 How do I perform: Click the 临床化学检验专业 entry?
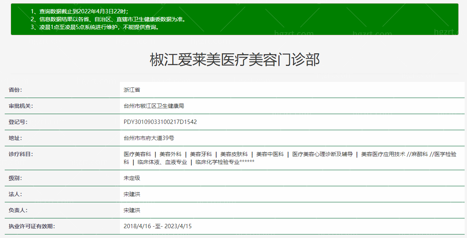click(217, 162)
